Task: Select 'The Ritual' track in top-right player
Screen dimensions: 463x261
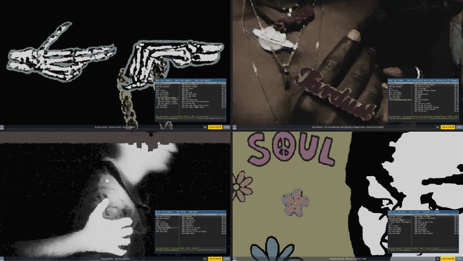Action: (x=421, y=111)
